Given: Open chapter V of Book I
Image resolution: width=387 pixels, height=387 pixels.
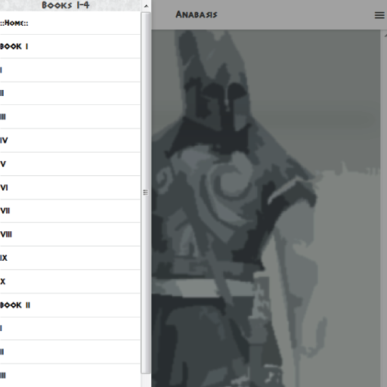Looking at the screenshot, I should (x=70, y=164).
